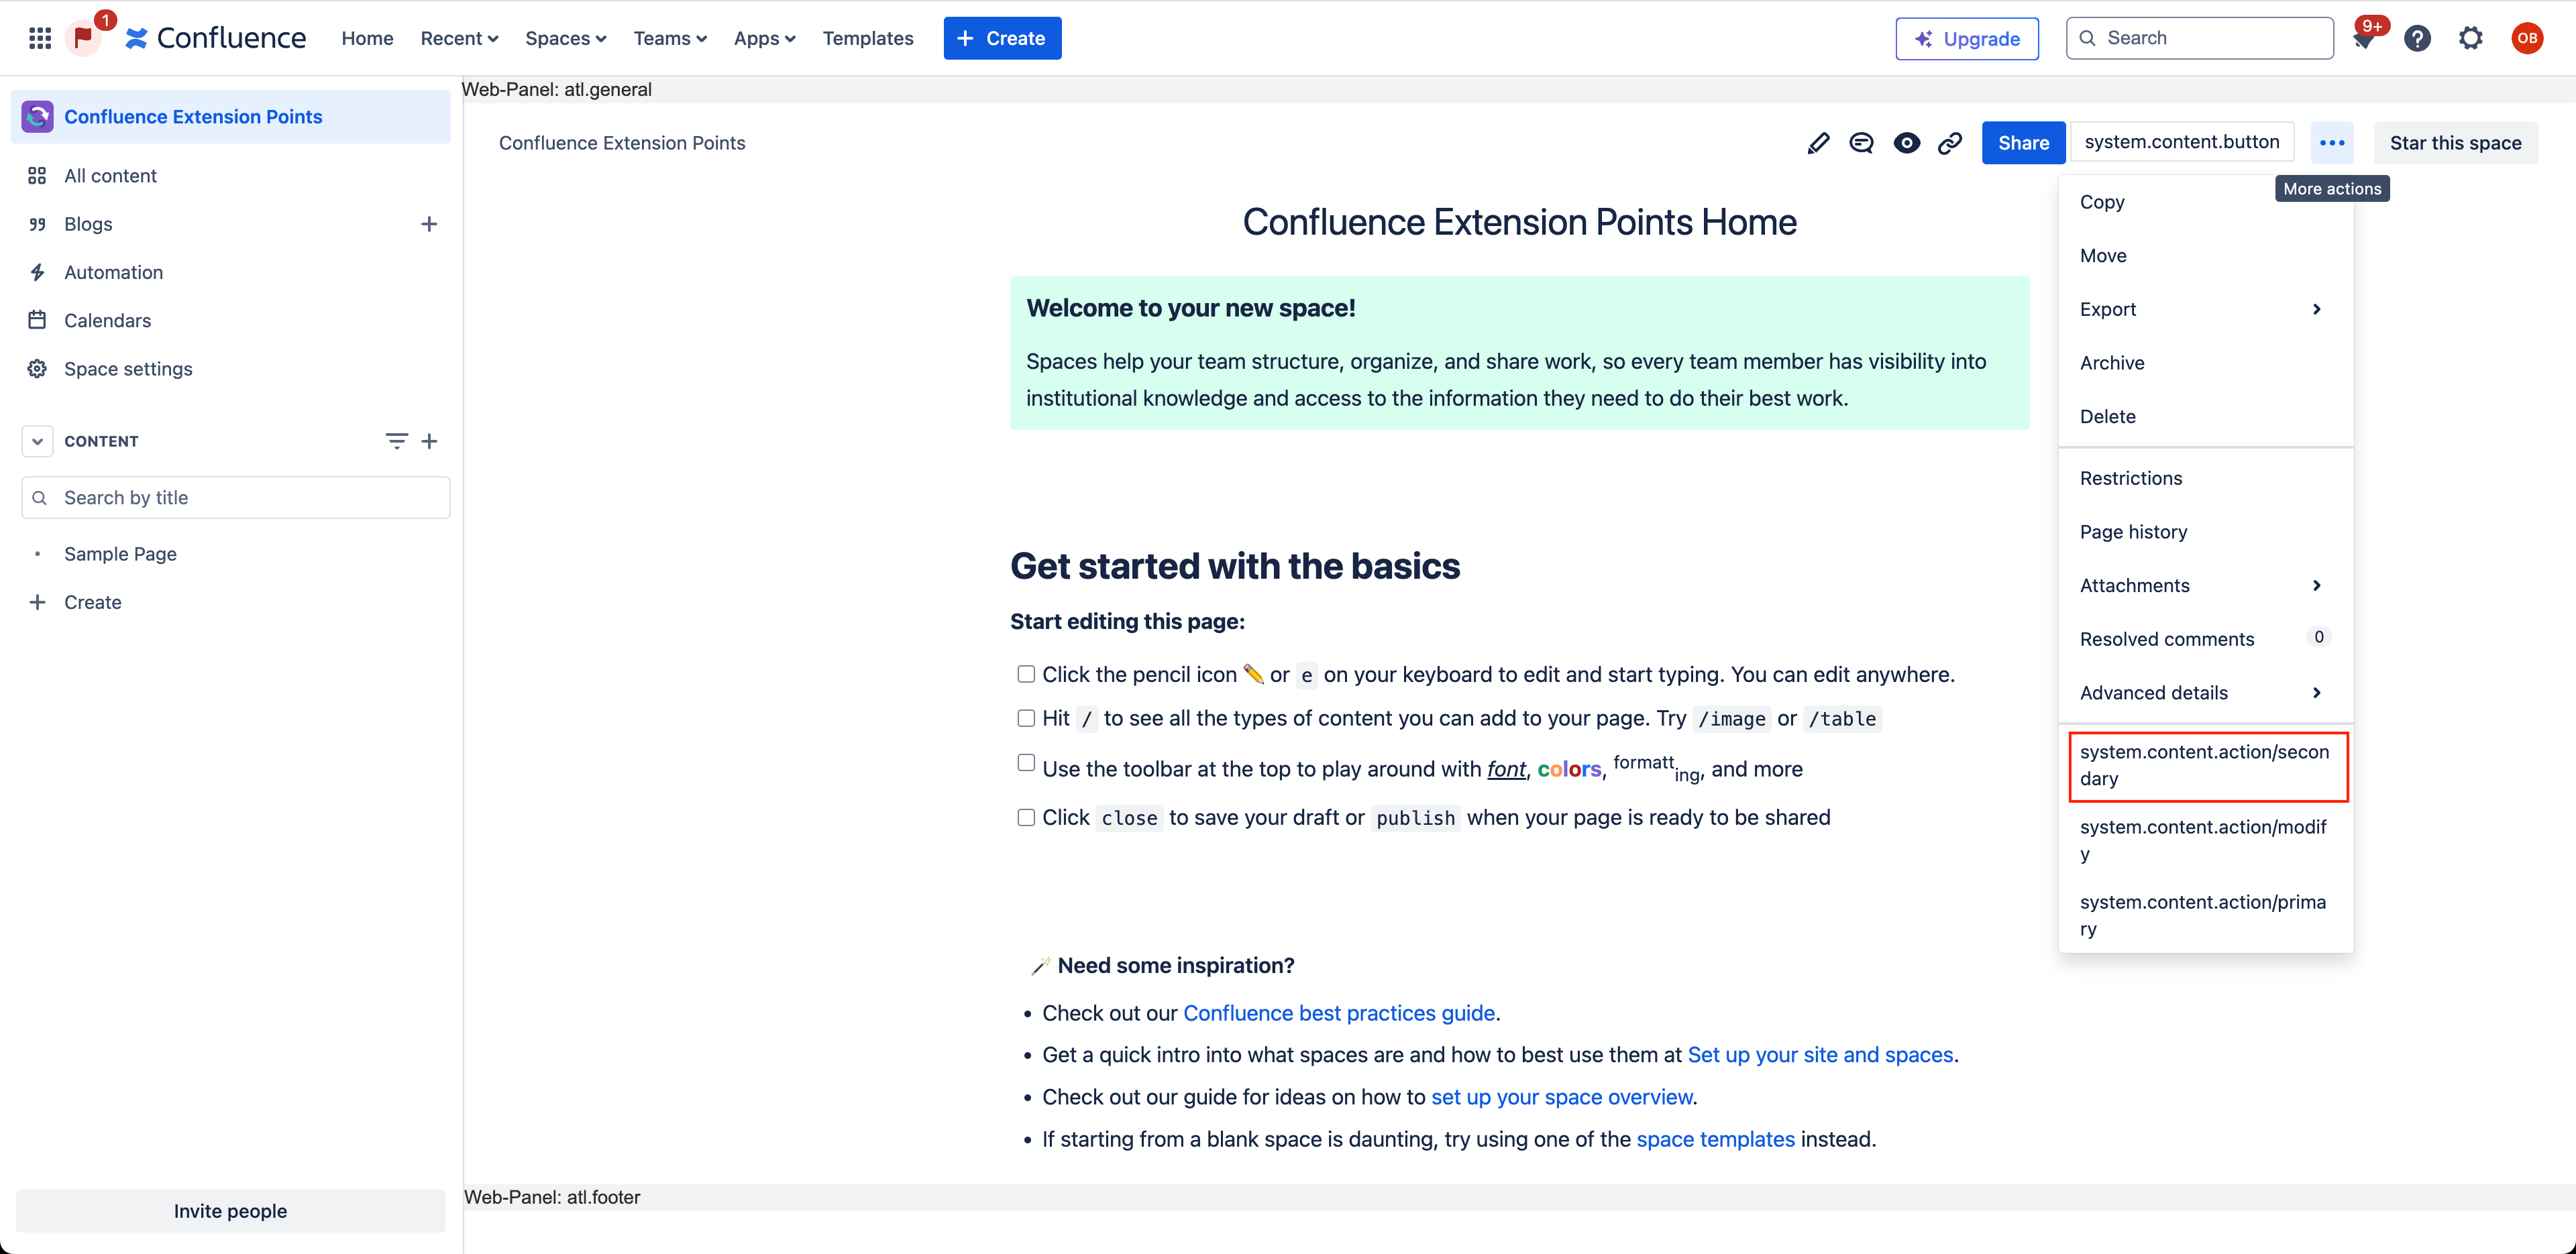
Task: Open Page history from the menu
Action: click(x=2205, y=532)
